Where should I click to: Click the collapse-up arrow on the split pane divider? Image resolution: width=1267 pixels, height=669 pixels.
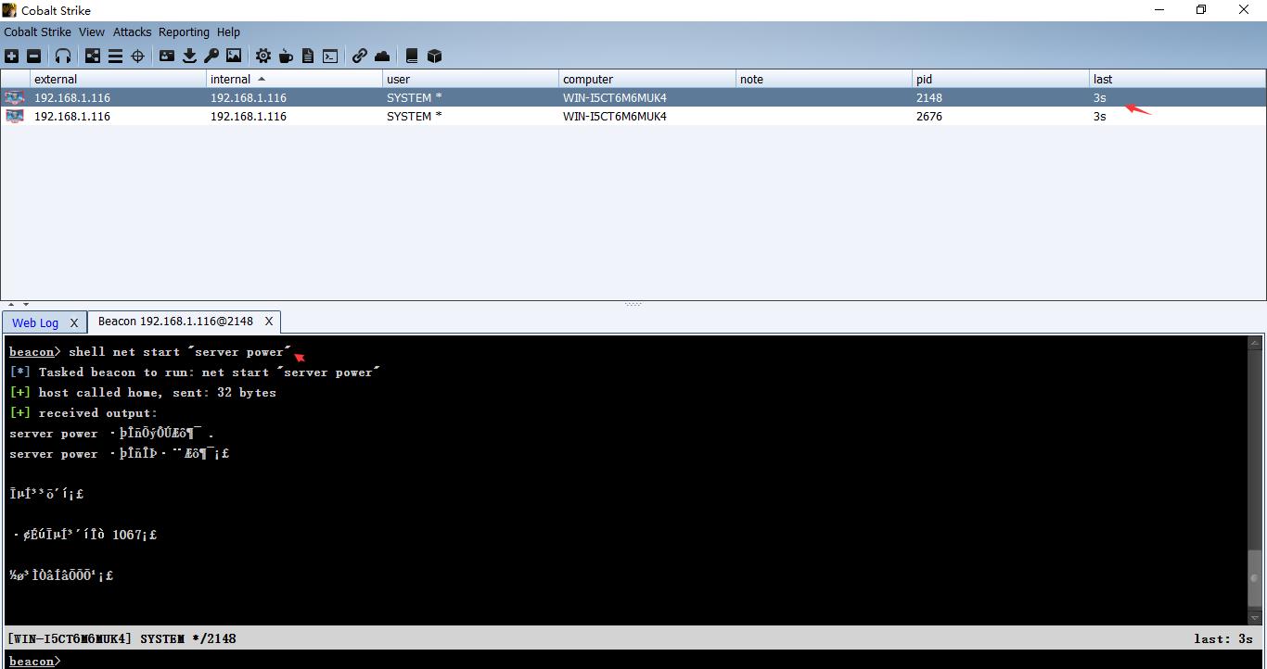[x=11, y=304]
